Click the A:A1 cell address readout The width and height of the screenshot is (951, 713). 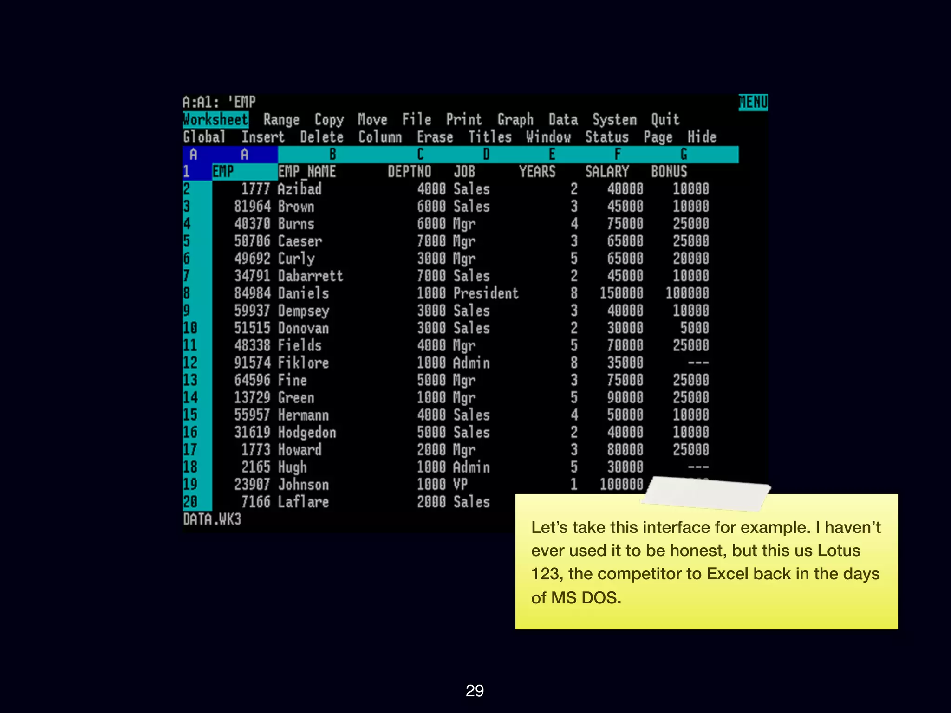(201, 102)
